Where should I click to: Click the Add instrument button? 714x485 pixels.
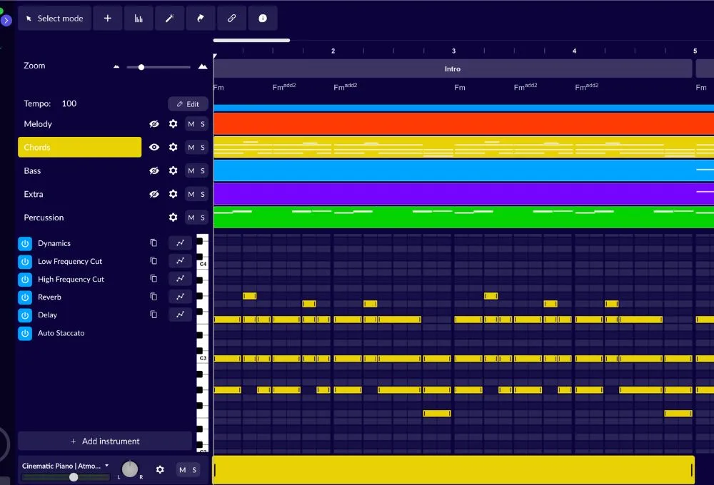click(105, 441)
